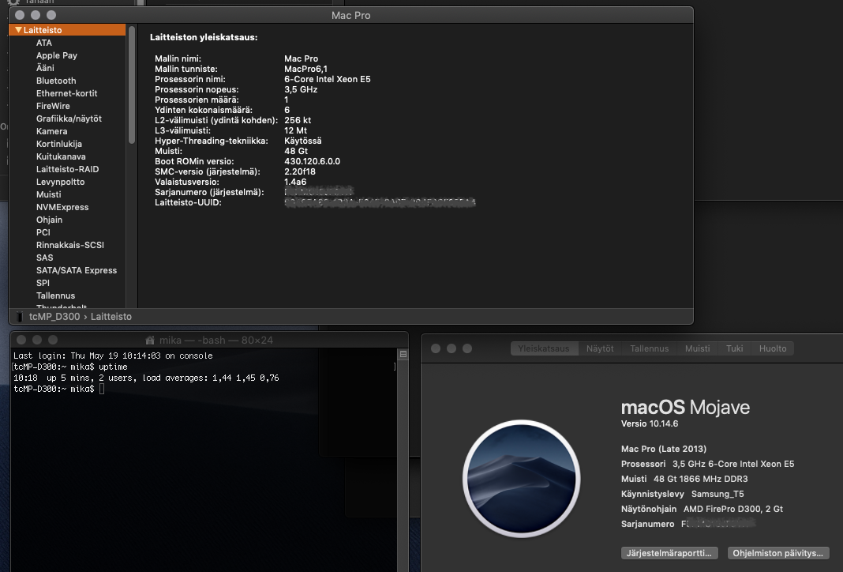Select SATA/SATA Express in the sidebar
The height and width of the screenshot is (572, 843).
click(x=77, y=270)
